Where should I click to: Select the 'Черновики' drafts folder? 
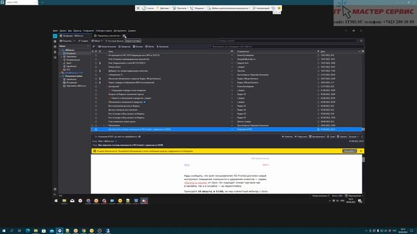click(71, 57)
